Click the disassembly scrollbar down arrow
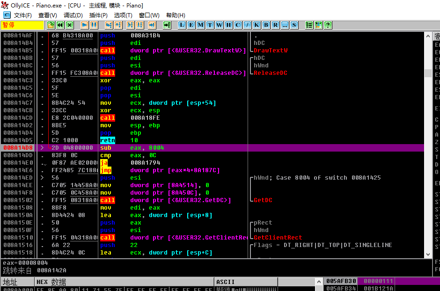The width and height of the screenshot is (440, 291). click(x=428, y=255)
